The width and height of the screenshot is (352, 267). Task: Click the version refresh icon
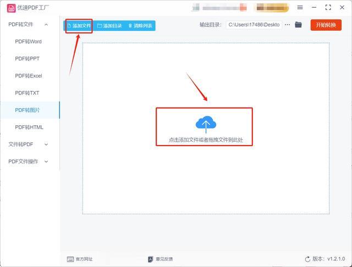pos(307,259)
